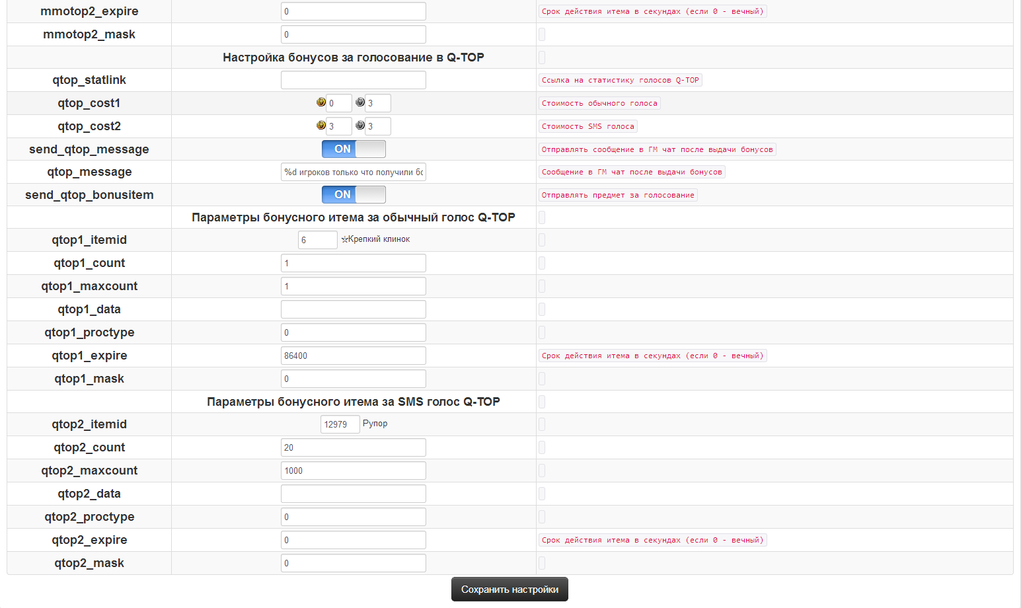Focus the qtop1_mask input
Image resolution: width=1021 pixels, height=608 pixels.
(354, 379)
